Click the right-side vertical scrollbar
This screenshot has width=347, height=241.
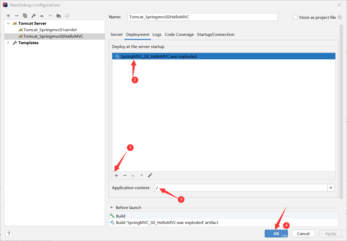341,112
